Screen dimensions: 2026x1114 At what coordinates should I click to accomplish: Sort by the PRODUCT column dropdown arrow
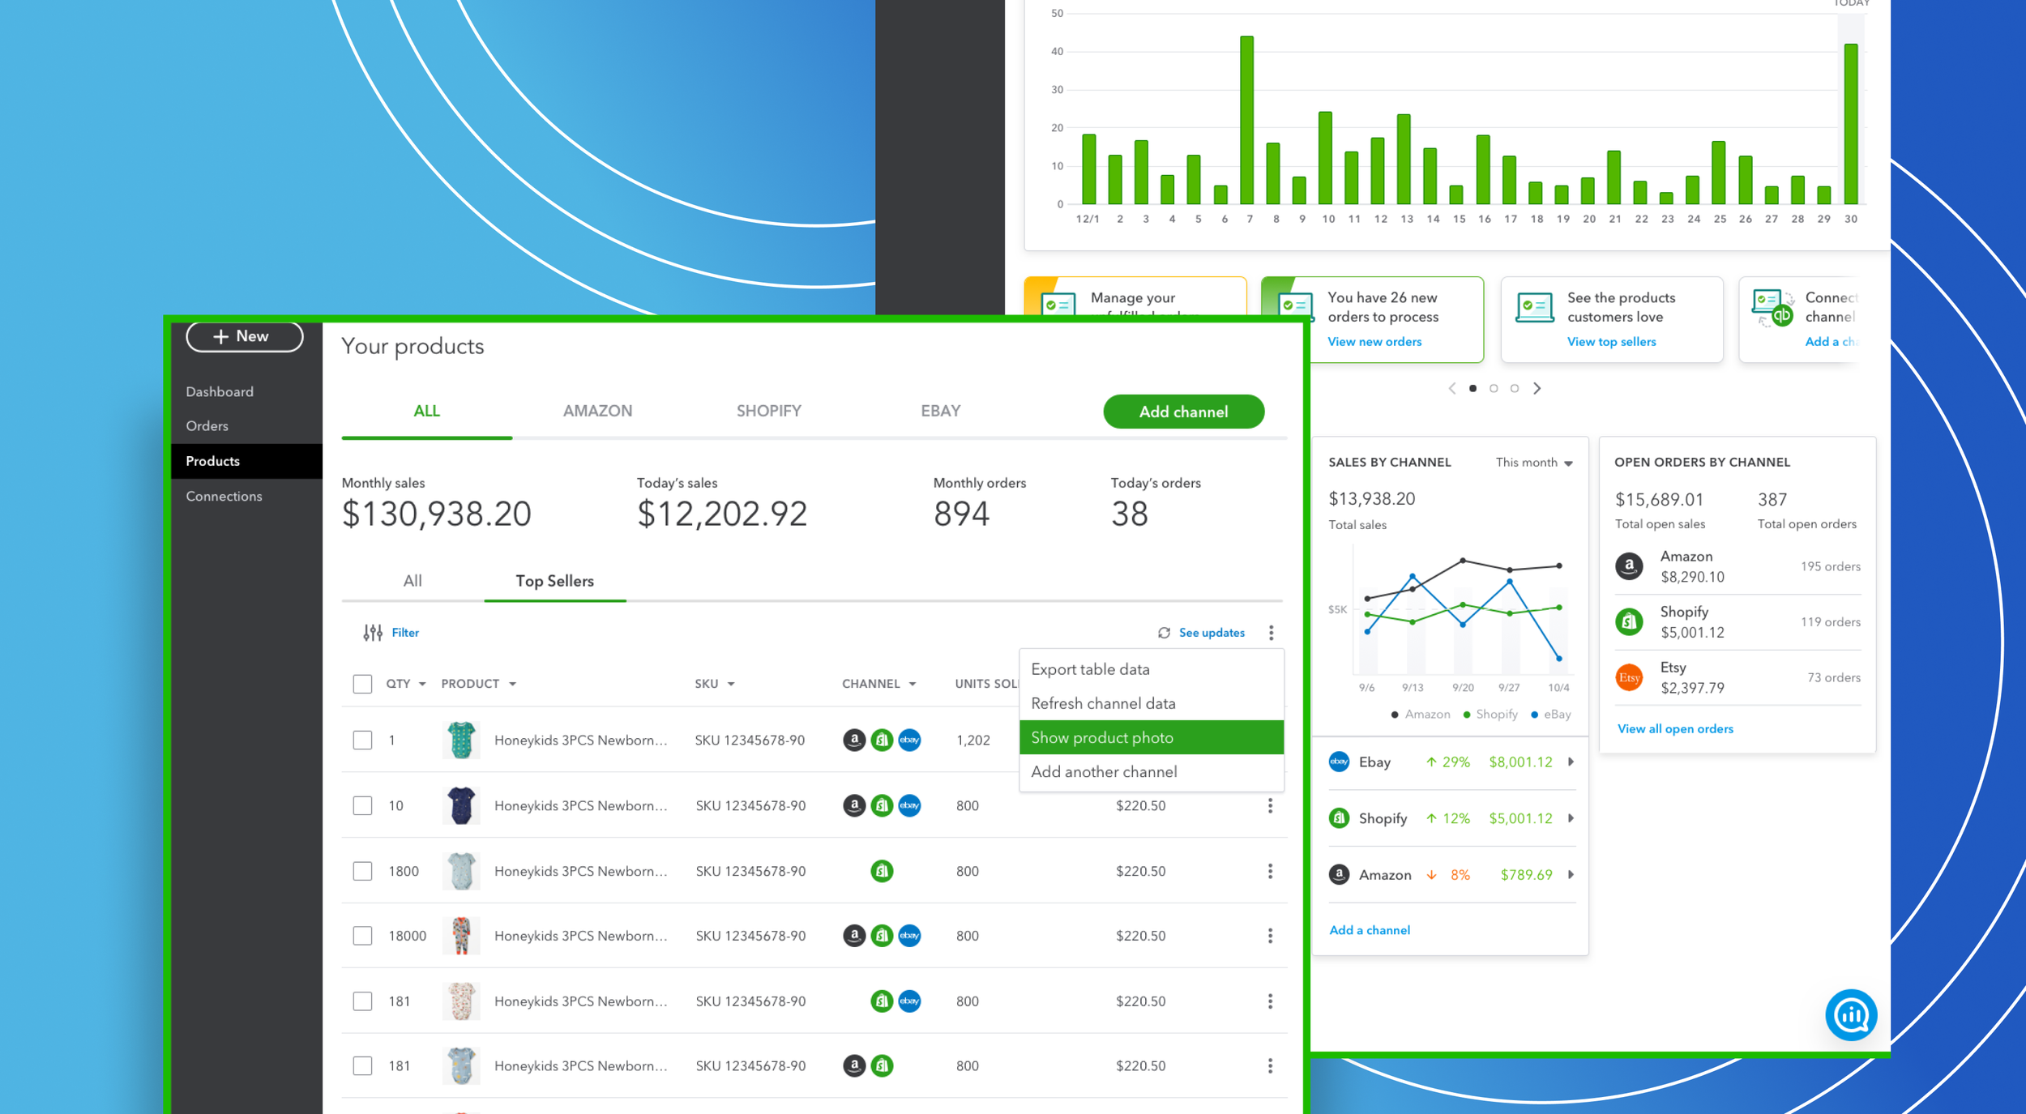coord(512,685)
